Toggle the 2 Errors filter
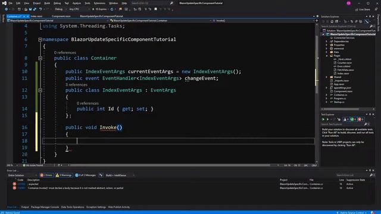Image resolution: width=381 pixels, height=214 pixels. 46,175
